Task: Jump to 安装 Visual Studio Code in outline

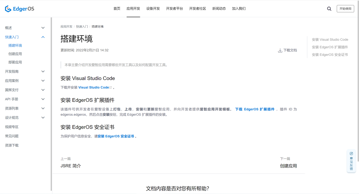Action: [330, 39]
